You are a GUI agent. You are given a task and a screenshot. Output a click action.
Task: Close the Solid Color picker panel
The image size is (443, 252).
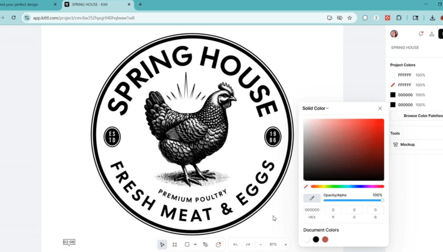pyautogui.click(x=380, y=108)
